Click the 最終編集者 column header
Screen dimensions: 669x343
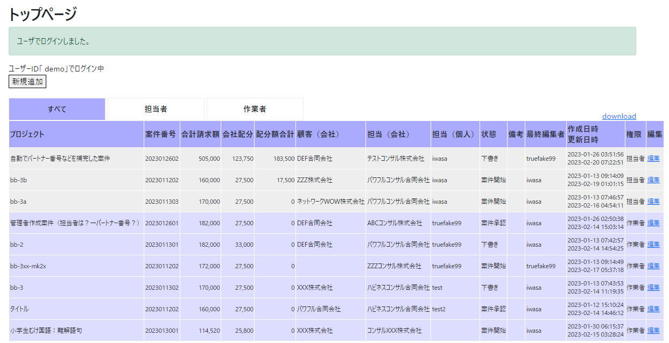coord(545,134)
